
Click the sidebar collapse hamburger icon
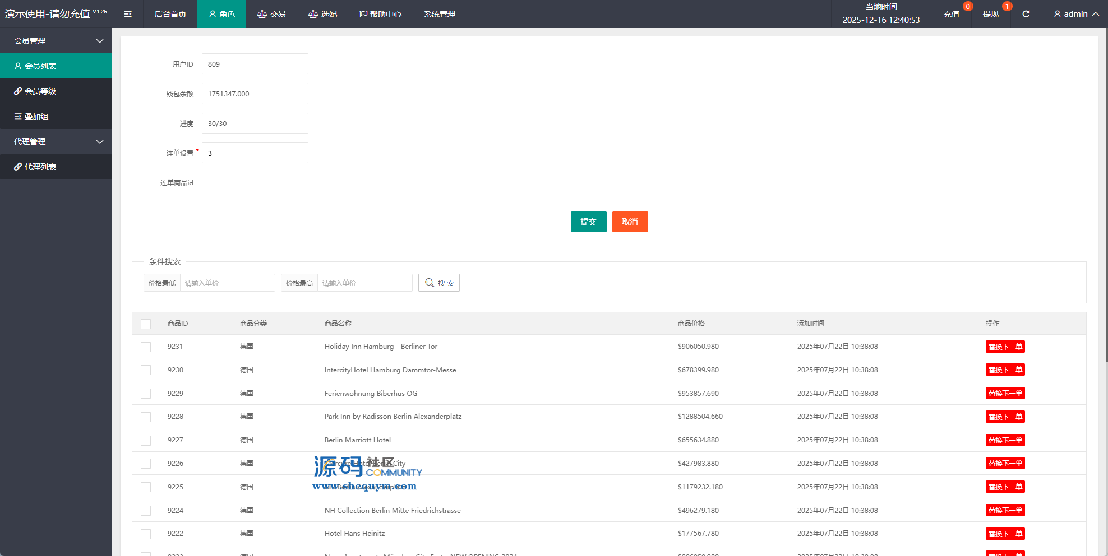click(x=128, y=14)
